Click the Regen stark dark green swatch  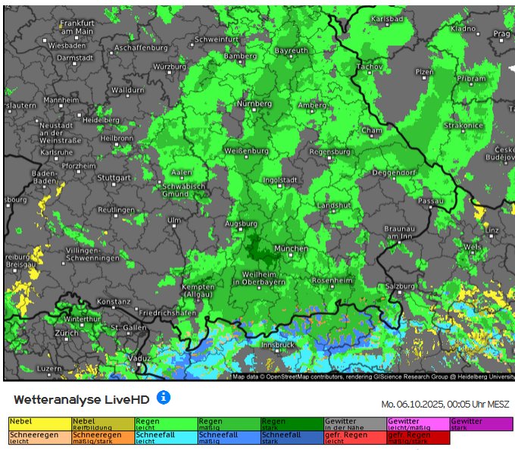pos(292,423)
